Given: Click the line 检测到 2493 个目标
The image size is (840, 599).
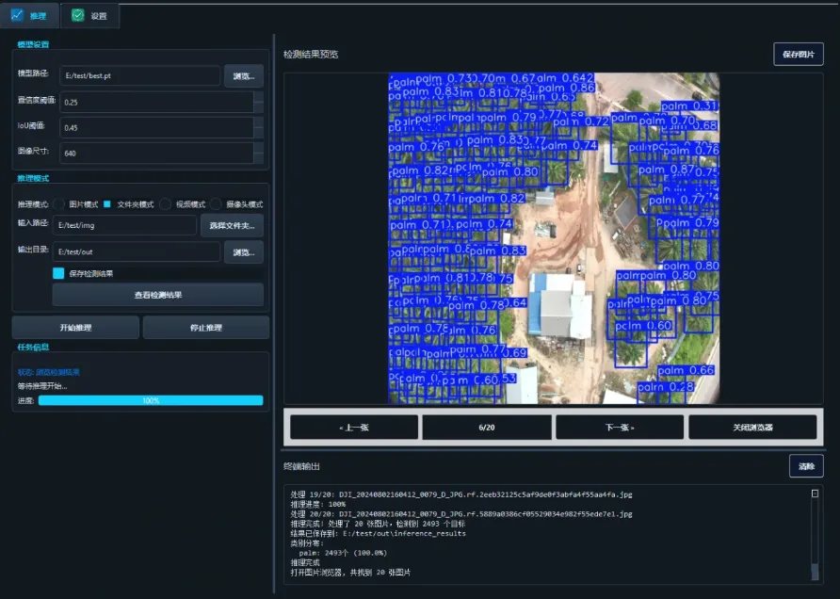Looking at the screenshot, I should [378, 524].
